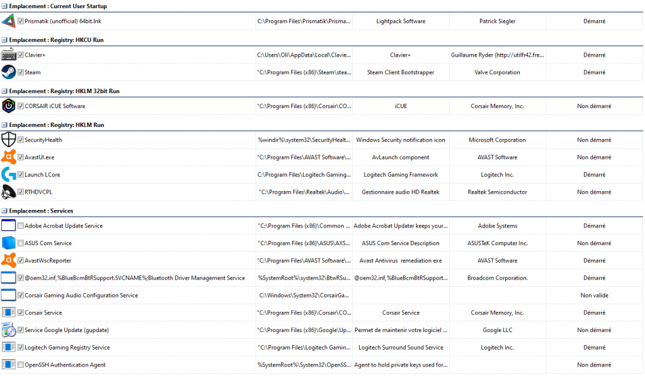Viewport: 645px width, 376px height.
Task: Click the Non valide status cell
Action: pyautogui.click(x=595, y=295)
